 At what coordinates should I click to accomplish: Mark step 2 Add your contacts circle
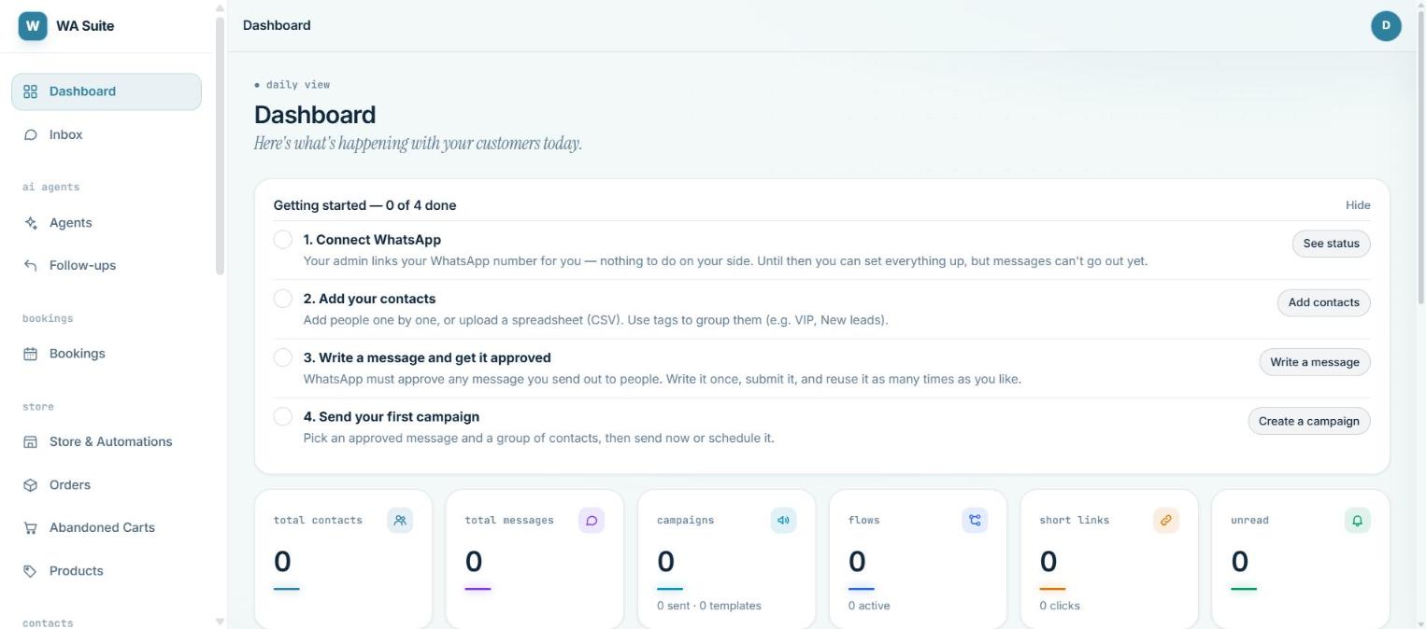(x=283, y=299)
